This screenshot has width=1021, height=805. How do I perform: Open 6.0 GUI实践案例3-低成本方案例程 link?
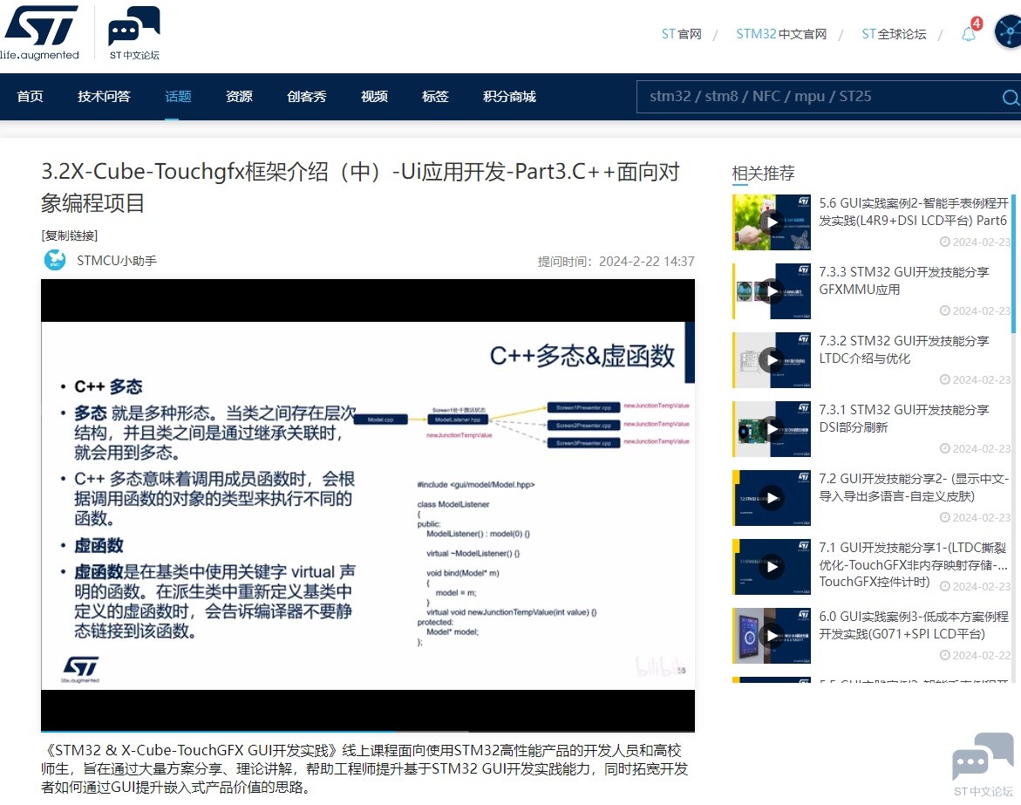pos(914,625)
